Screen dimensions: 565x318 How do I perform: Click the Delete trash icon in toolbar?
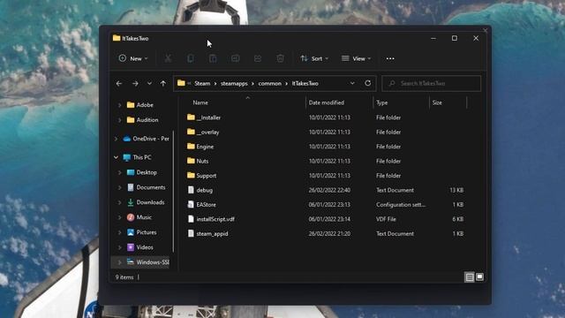click(x=280, y=58)
